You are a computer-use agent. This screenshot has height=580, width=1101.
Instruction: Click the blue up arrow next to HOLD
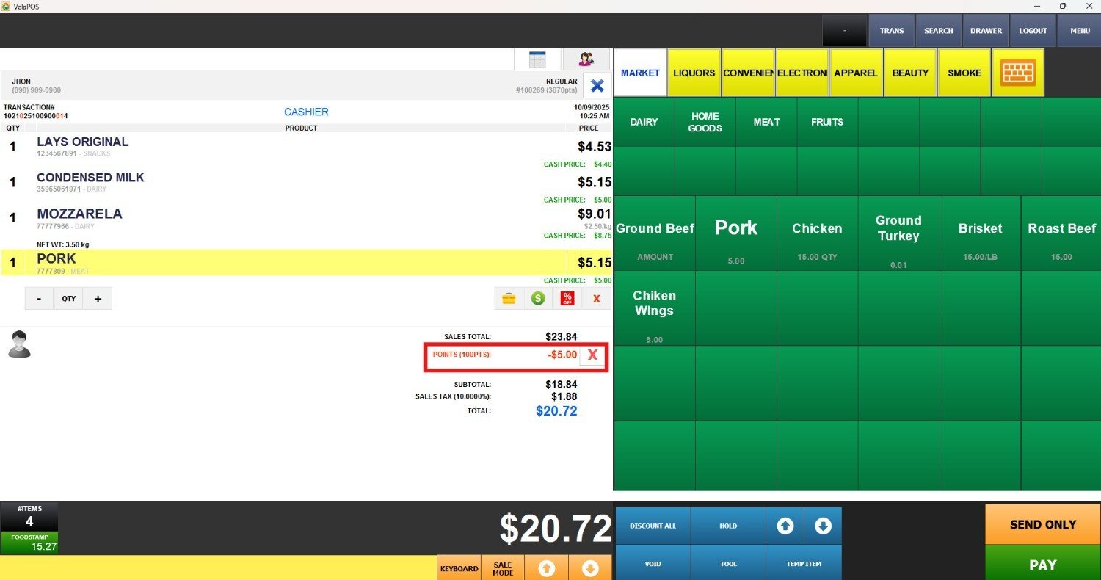[785, 526]
